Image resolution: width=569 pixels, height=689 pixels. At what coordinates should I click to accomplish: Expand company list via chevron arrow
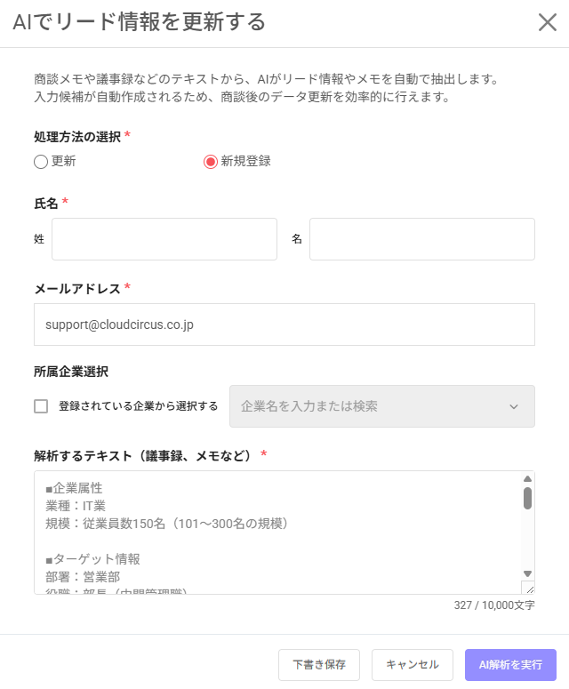pos(514,406)
